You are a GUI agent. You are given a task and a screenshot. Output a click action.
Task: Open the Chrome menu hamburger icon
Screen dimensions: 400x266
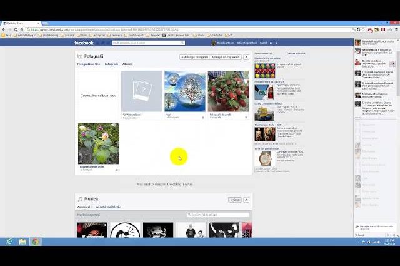396,29
